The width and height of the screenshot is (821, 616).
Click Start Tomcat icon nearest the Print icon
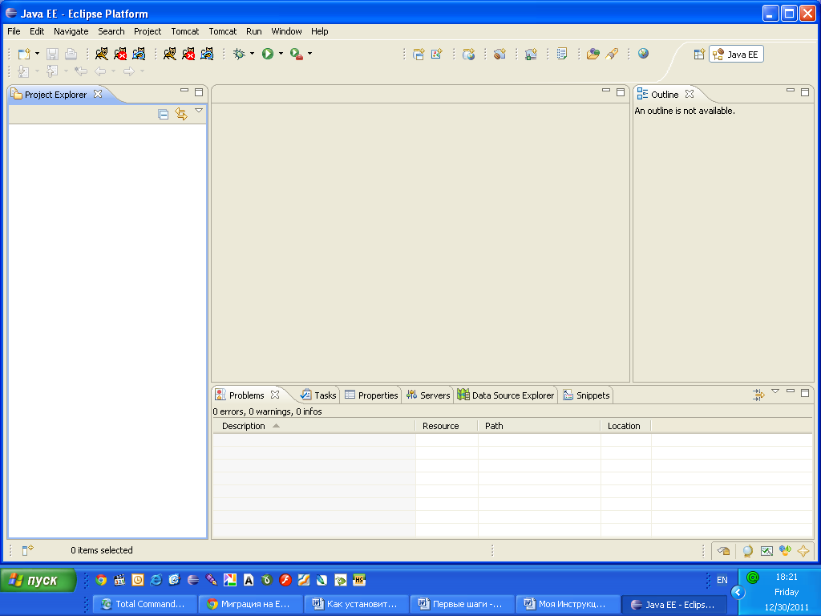102,54
